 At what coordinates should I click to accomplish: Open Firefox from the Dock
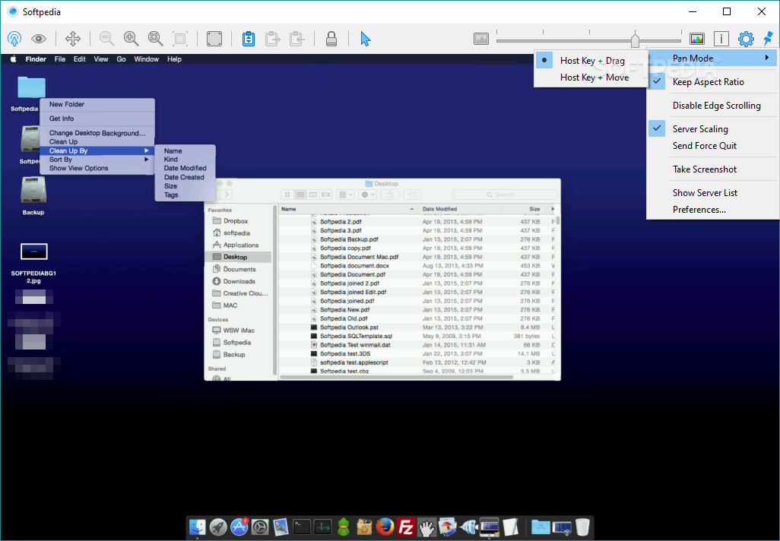[x=385, y=527]
